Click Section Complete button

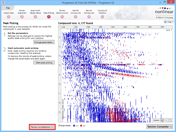click(159, 127)
